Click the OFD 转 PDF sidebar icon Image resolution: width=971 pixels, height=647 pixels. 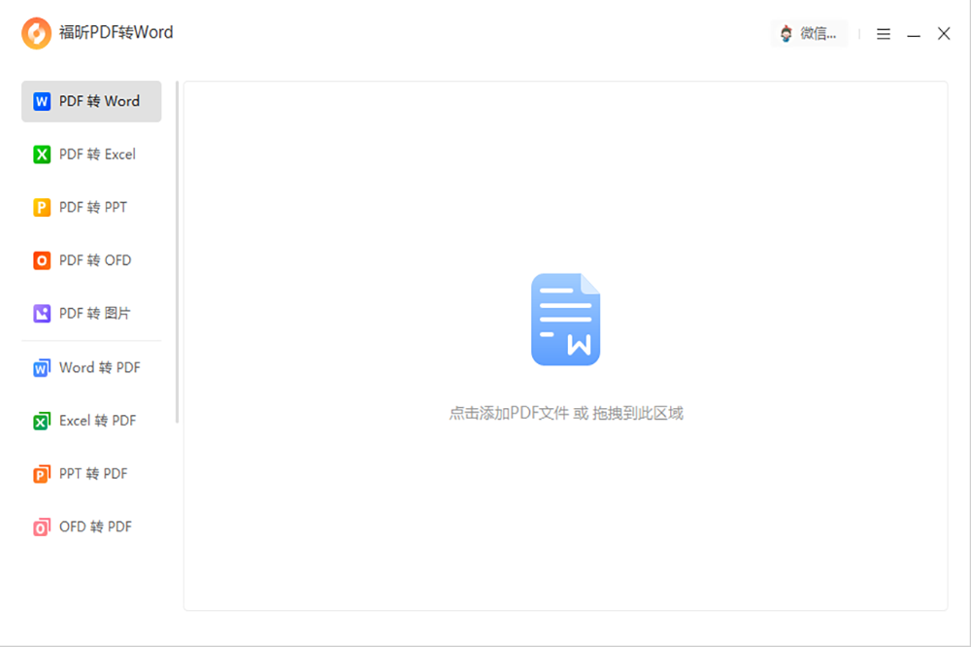[41, 526]
